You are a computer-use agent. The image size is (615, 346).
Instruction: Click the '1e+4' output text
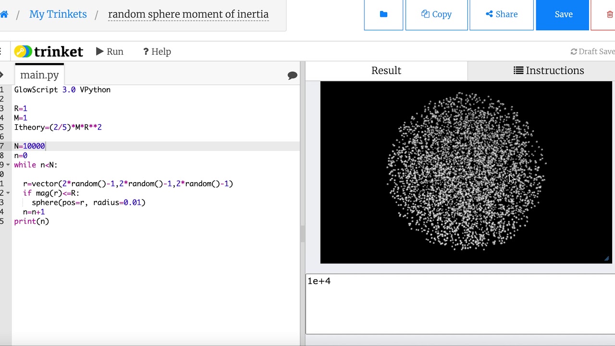[x=319, y=281]
